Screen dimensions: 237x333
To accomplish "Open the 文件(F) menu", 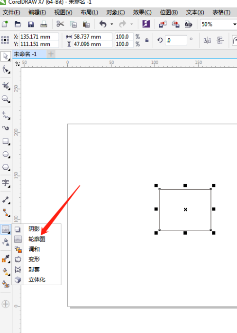I will click(11, 12).
